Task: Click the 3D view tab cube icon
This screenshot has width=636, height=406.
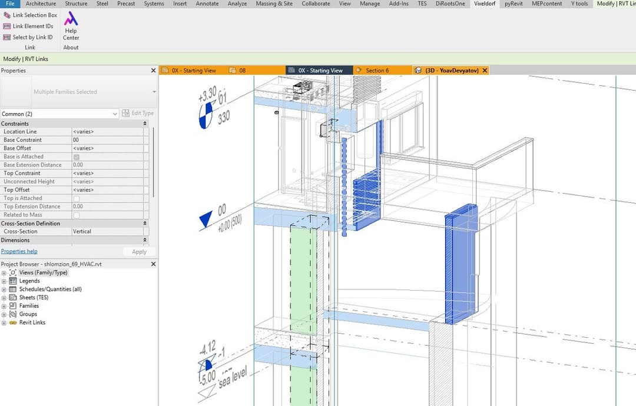Action: pyautogui.click(x=418, y=71)
